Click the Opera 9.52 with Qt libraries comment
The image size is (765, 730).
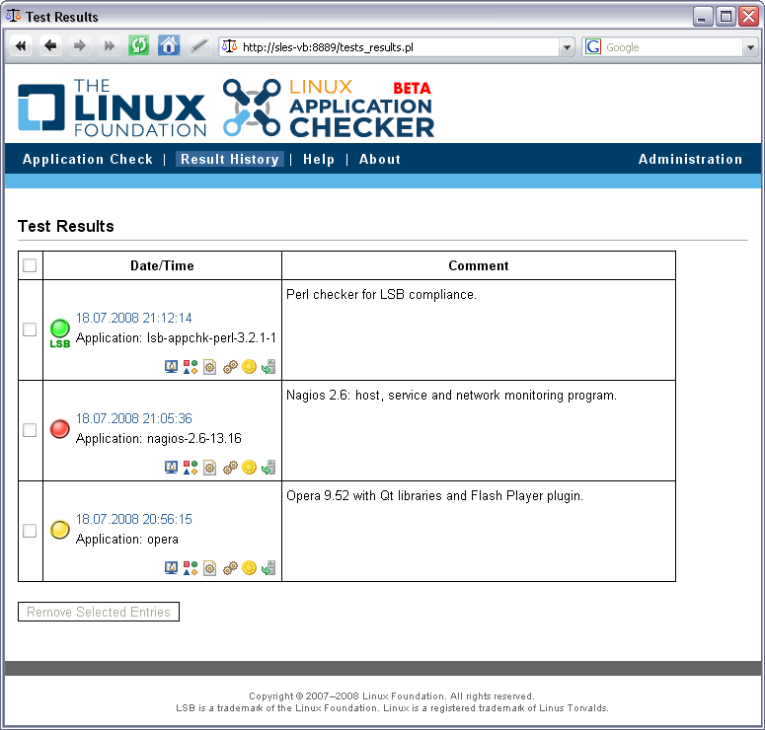[x=434, y=495]
